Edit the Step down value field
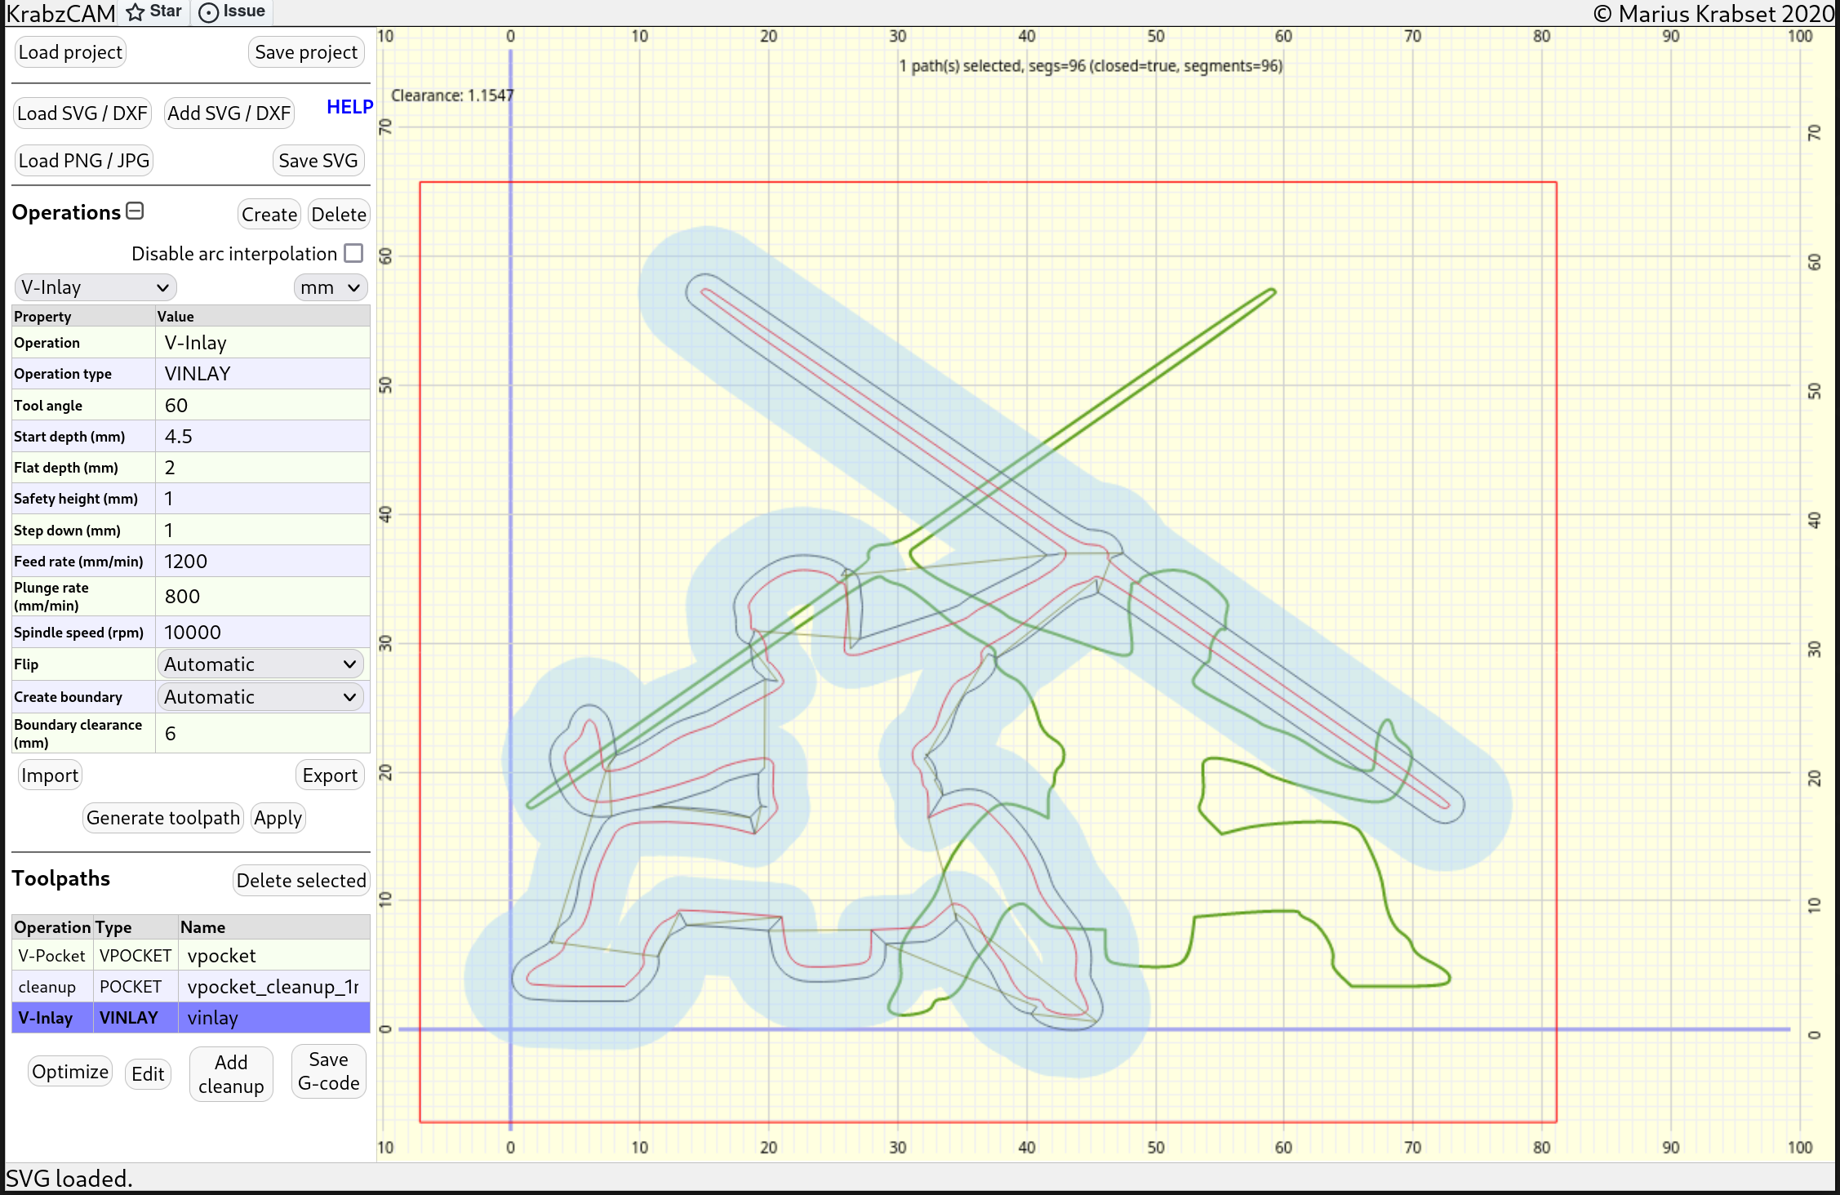1840x1195 pixels. click(263, 531)
